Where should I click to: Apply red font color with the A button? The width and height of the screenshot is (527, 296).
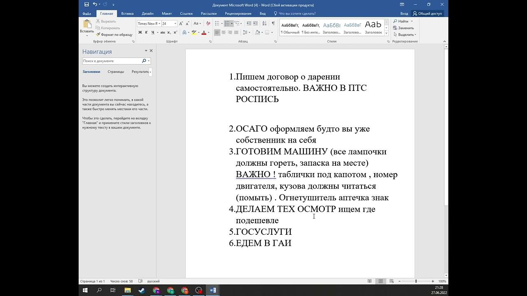tap(204, 32)
